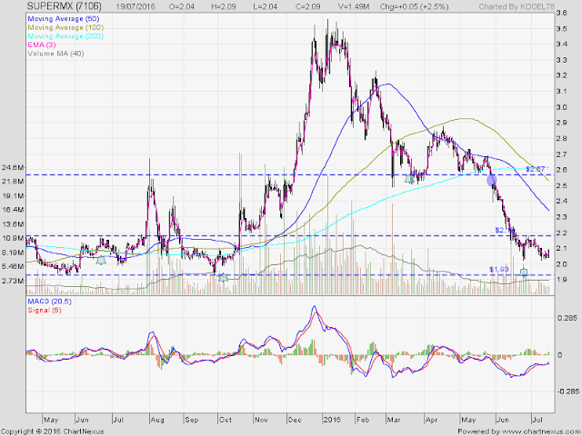Click the 2.2 price axis label
This screenshot has width=582, height=436.
click(562, 233)
